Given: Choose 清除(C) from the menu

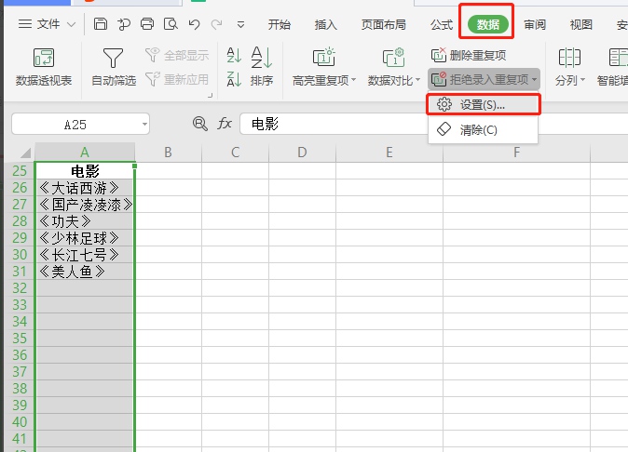Looking at the screenshot, I should coord(483,129).
